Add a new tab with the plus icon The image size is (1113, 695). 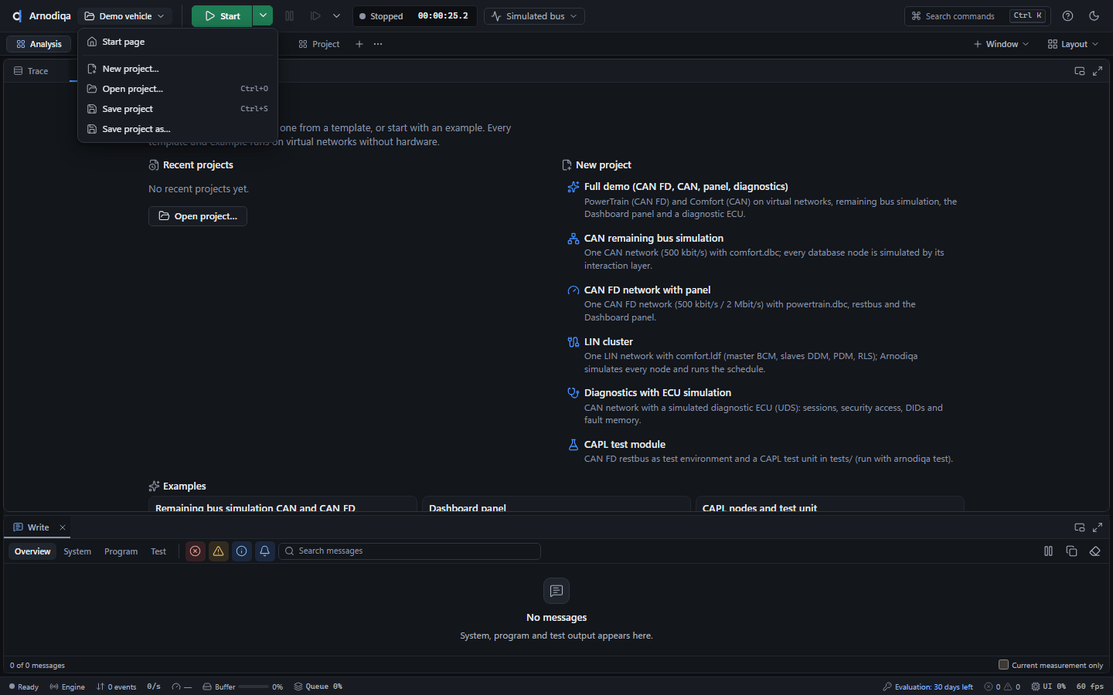point(359,44)
